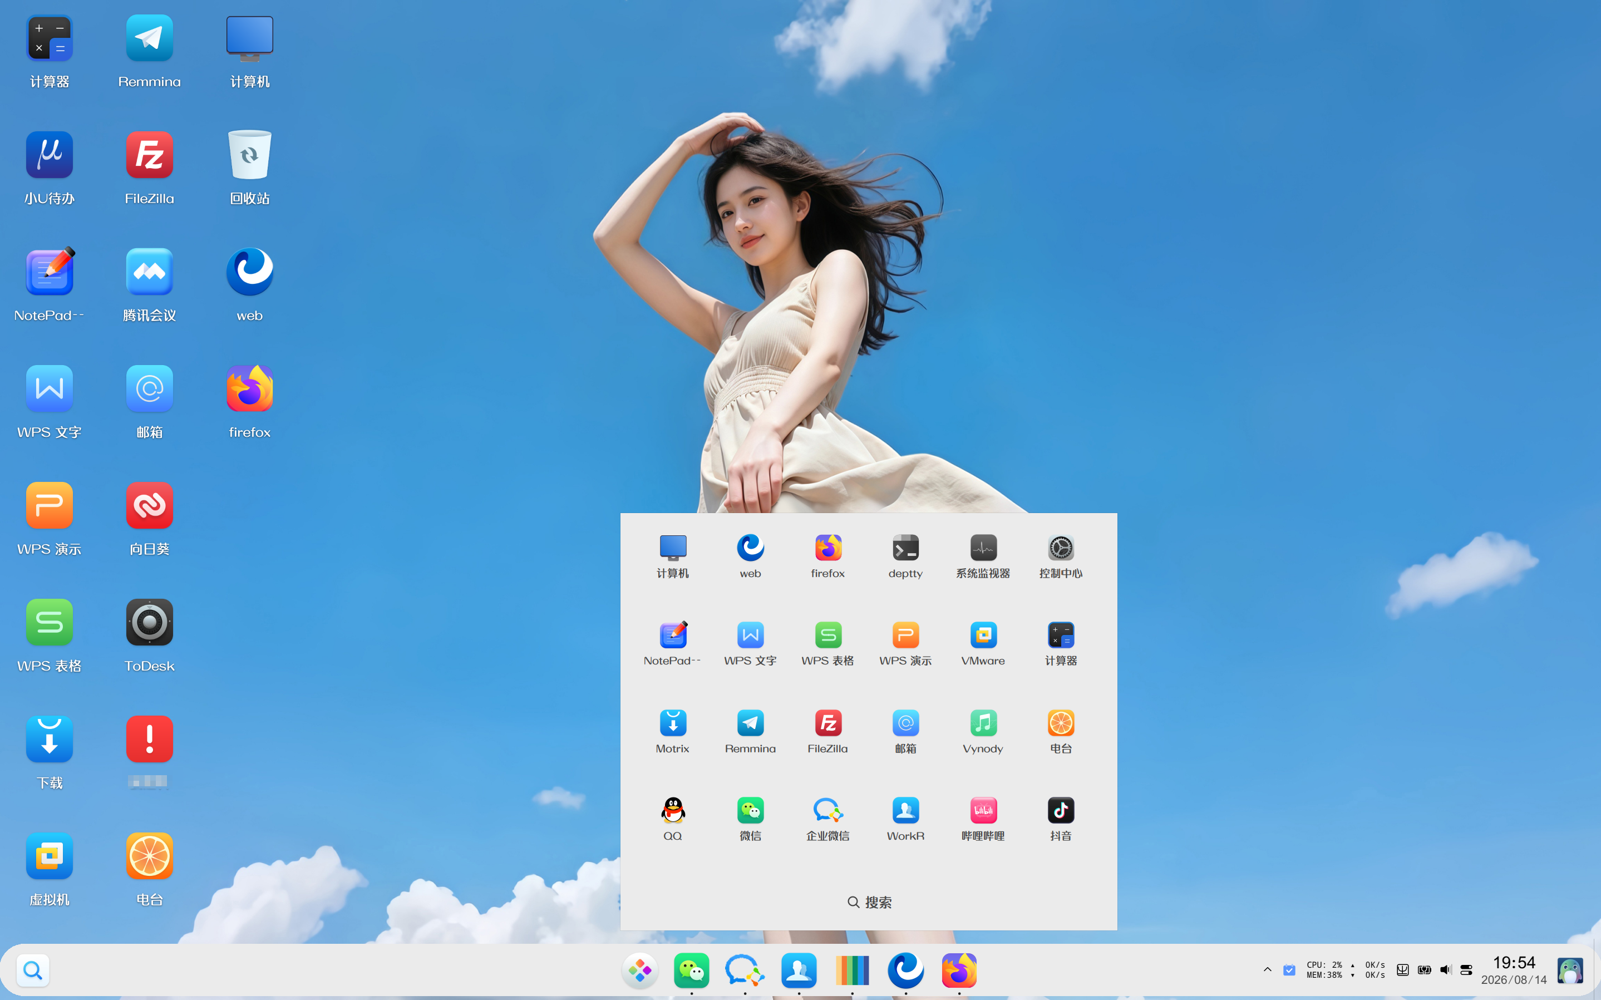This screenshot has height=1000, width=1601.
Task: Select 腾讯会议 desktop icon
Action: tap(149, 285)
